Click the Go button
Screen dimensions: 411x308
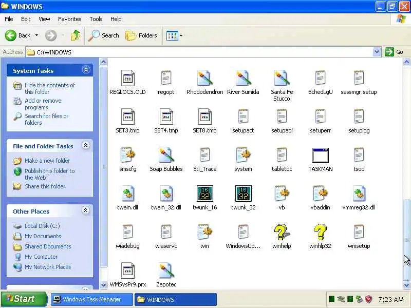click(x=395, y=52)
